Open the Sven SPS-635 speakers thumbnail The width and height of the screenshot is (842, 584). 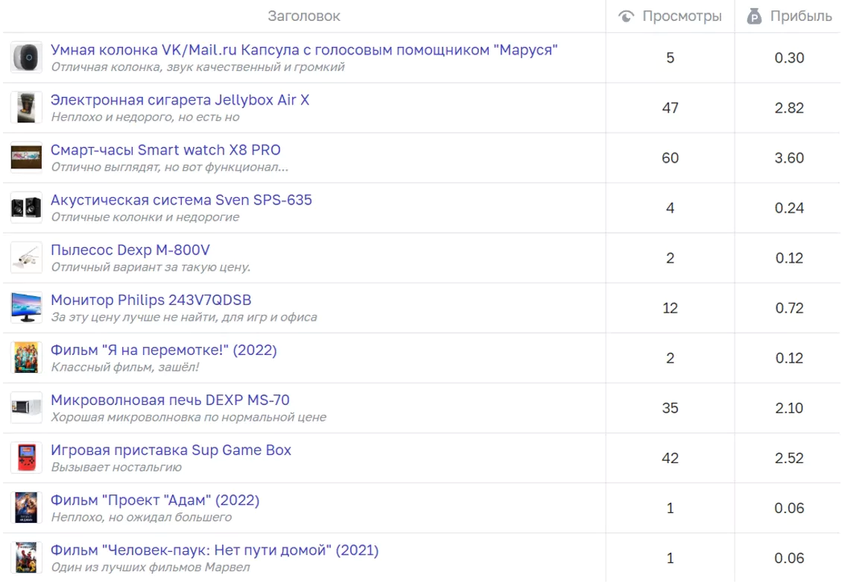tap(26, 207)
